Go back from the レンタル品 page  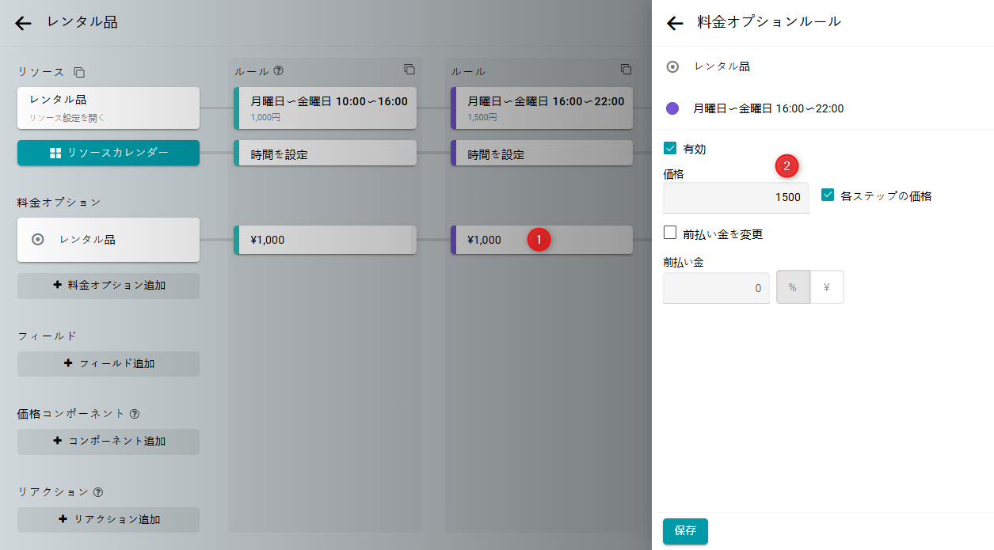point(24,23)
